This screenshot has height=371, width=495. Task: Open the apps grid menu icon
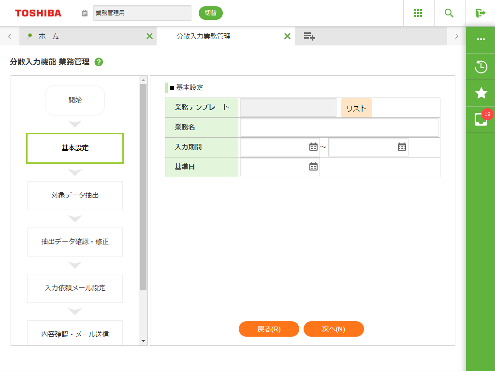coord(419,13)
